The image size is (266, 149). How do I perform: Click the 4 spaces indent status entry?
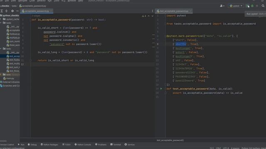click(235, 148)
